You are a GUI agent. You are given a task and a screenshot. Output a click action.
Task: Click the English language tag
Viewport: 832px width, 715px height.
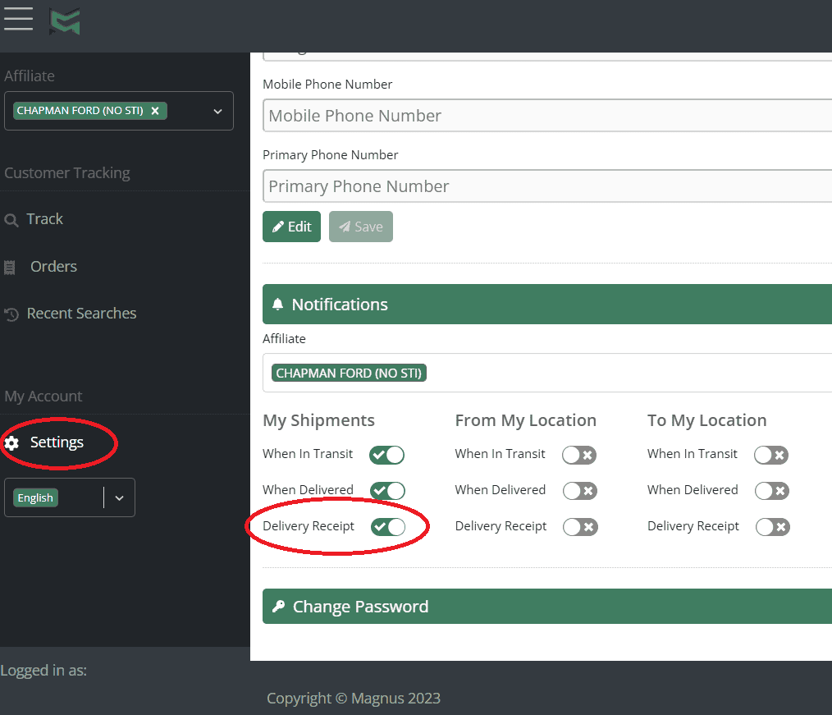[x=35, y=498]
